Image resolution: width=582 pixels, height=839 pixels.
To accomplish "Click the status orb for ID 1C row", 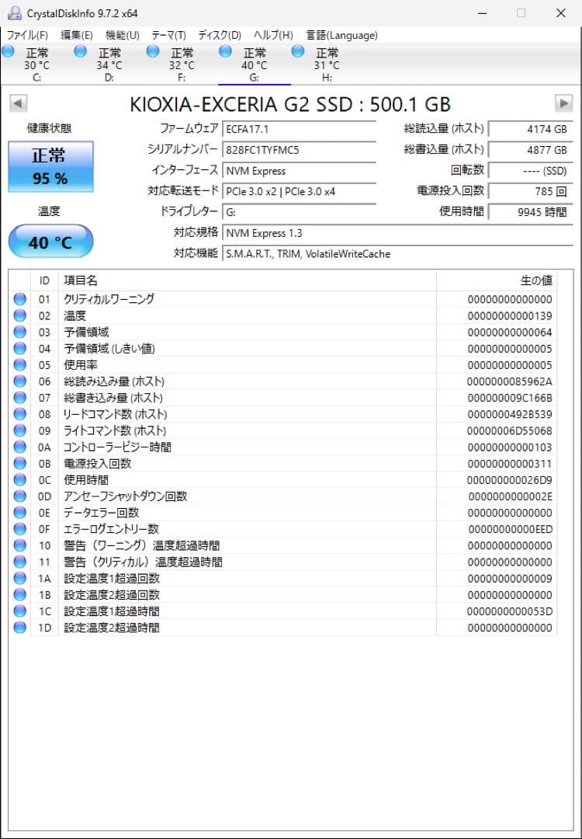I will click(x=19, y=611).
